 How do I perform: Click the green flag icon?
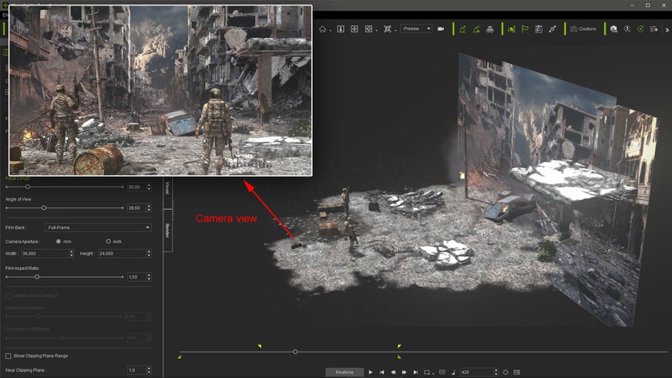525,29
